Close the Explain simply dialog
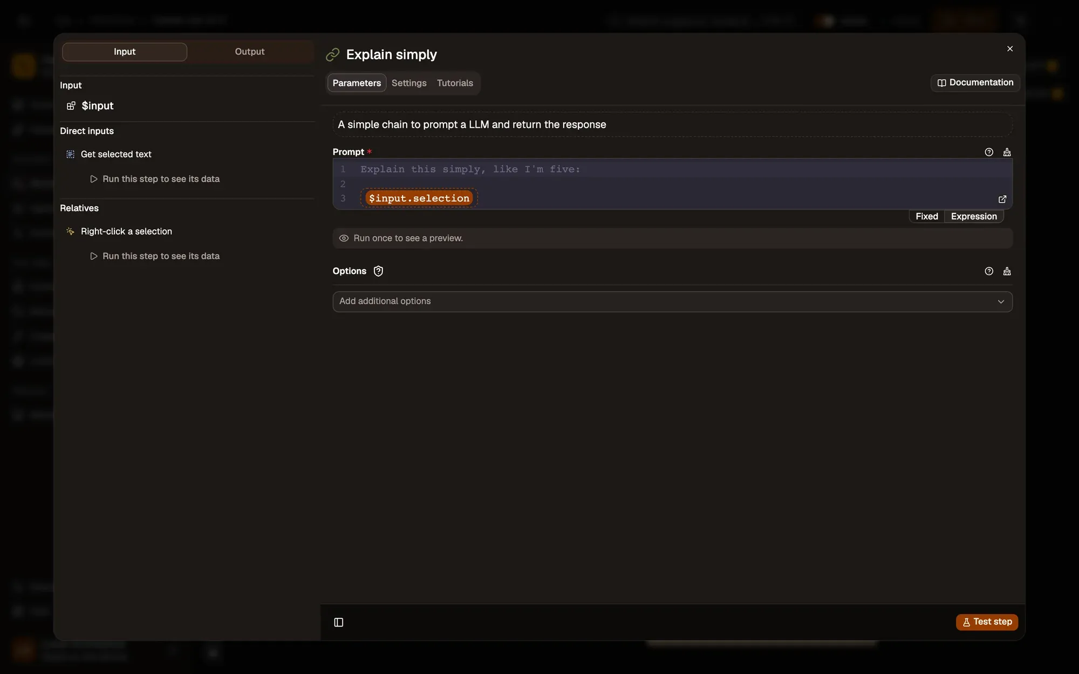 [1010, 49]
